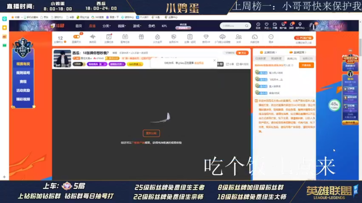Open the two-people friends icon
Screen dimensions: 362x203
tap(238, 37)
